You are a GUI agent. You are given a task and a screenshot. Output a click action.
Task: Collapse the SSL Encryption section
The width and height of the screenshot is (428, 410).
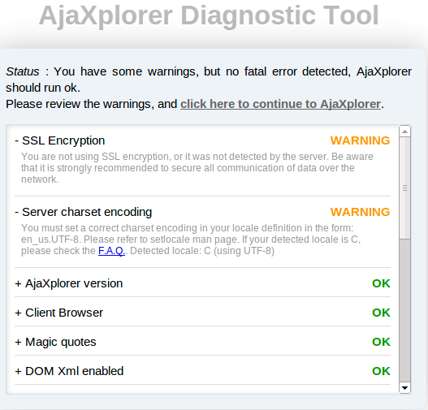(x=60, y=140)
